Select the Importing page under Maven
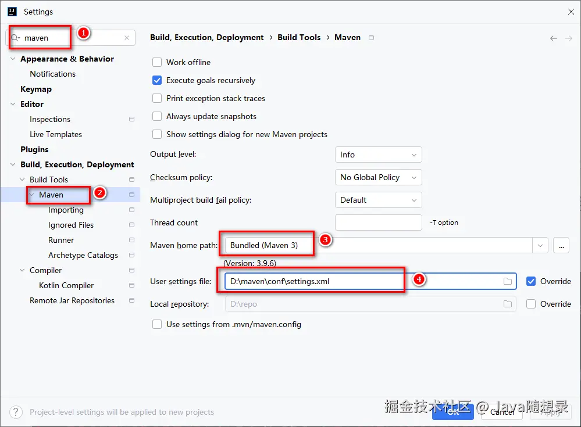The width and height of the screenshot is (581, 427). [x=66, y=210]
